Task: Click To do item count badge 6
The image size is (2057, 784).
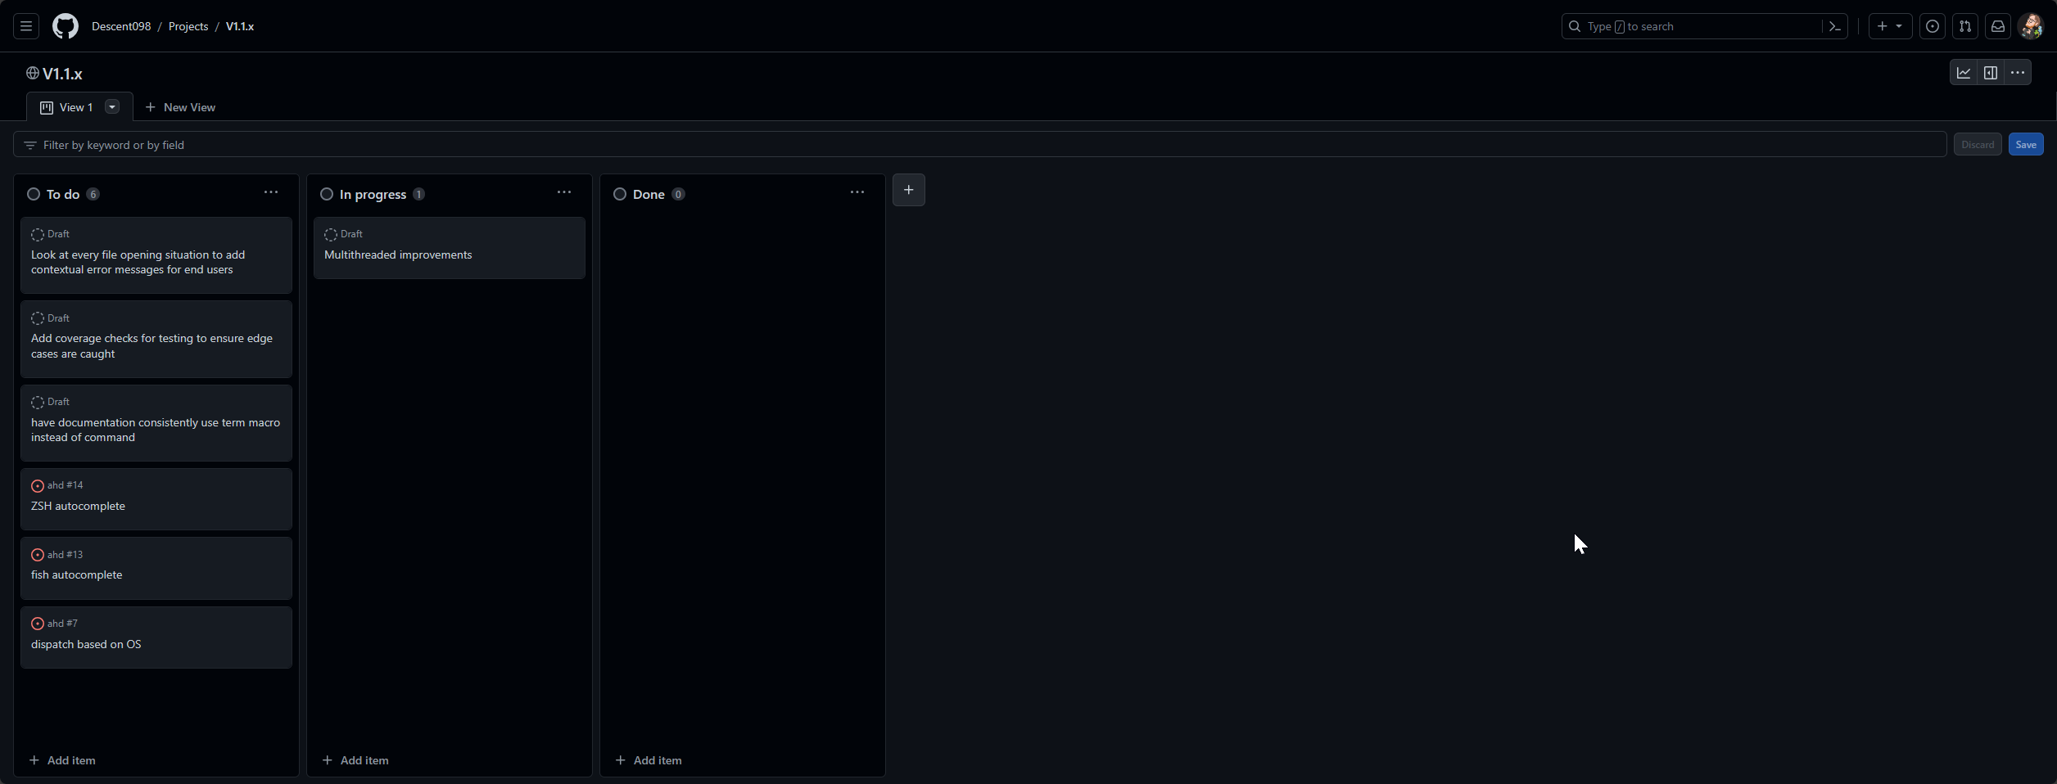Action: click(x=93, y=194)
